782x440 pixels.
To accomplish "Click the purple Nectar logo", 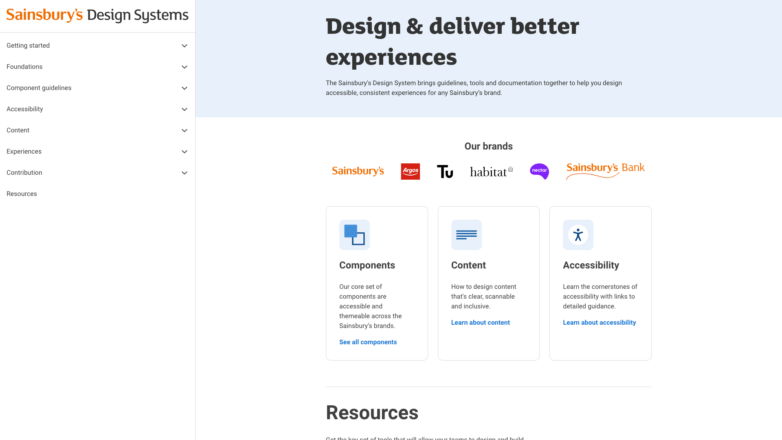I will pos(539,172).
